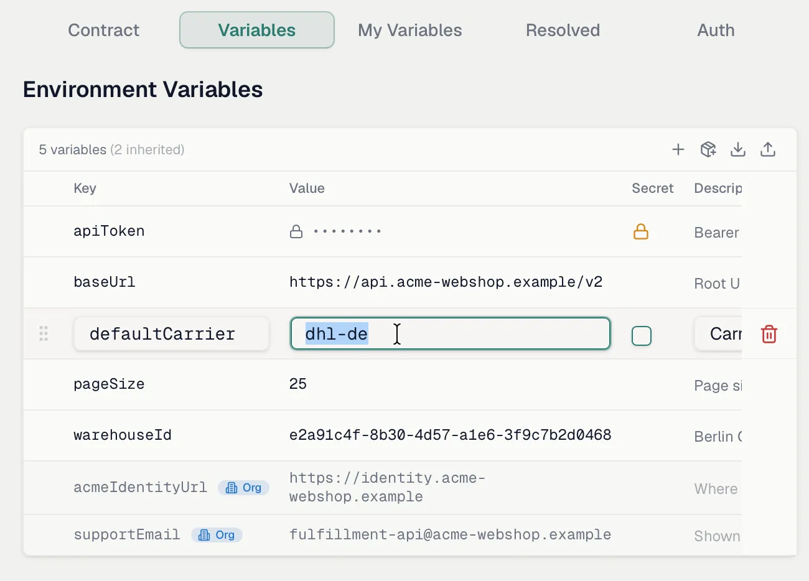Click the defaultCarrier key input field
This screenshot has height=581, width=809.
pyautogui.click(x=171, y=334)
